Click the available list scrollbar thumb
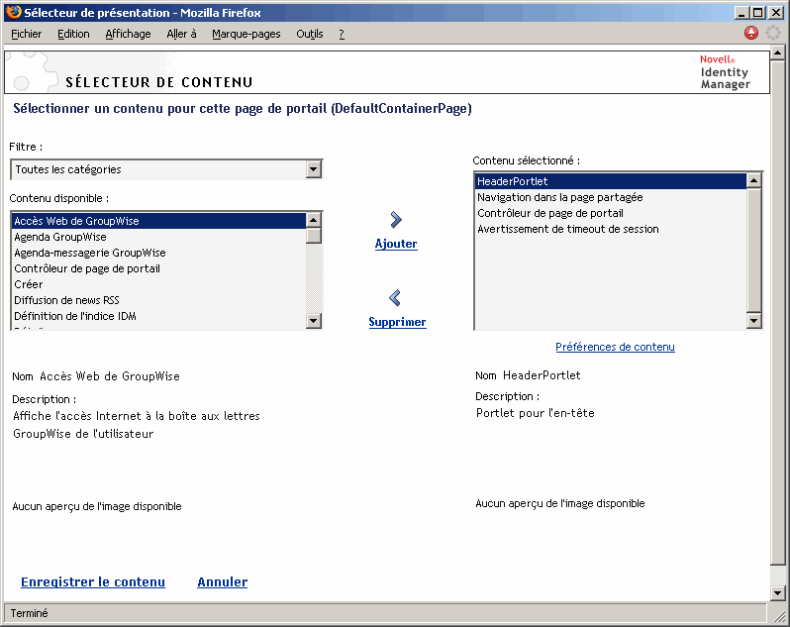 314,236
